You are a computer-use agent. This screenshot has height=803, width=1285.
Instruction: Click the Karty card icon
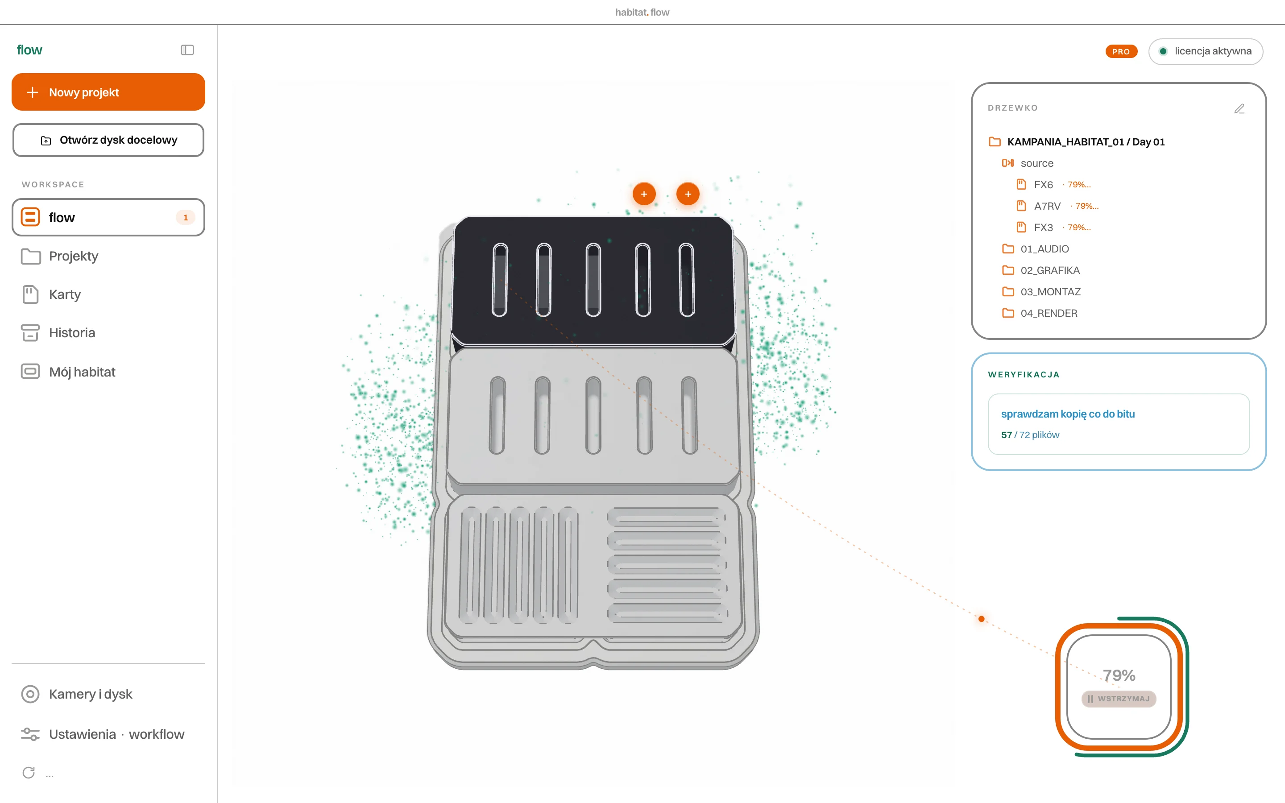tap(31, 294)
